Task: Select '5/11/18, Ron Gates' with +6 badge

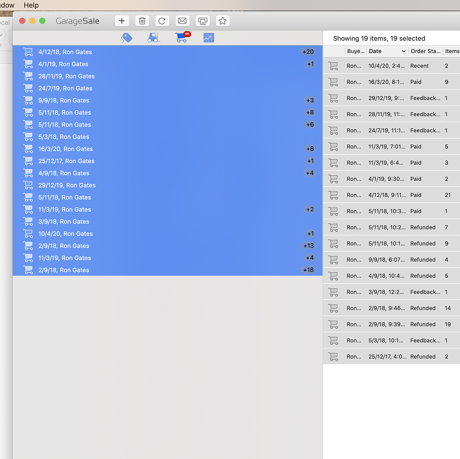Action: [168, 125]
